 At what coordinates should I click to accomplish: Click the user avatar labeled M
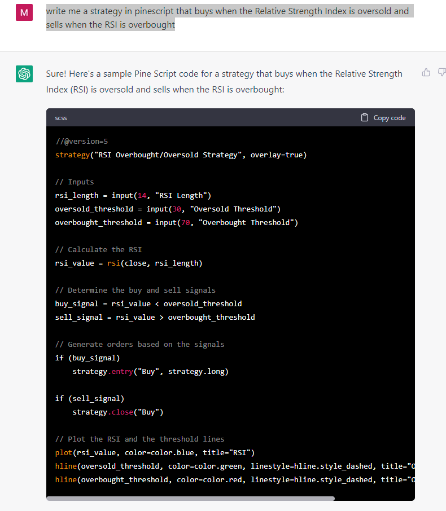point(24,12)
